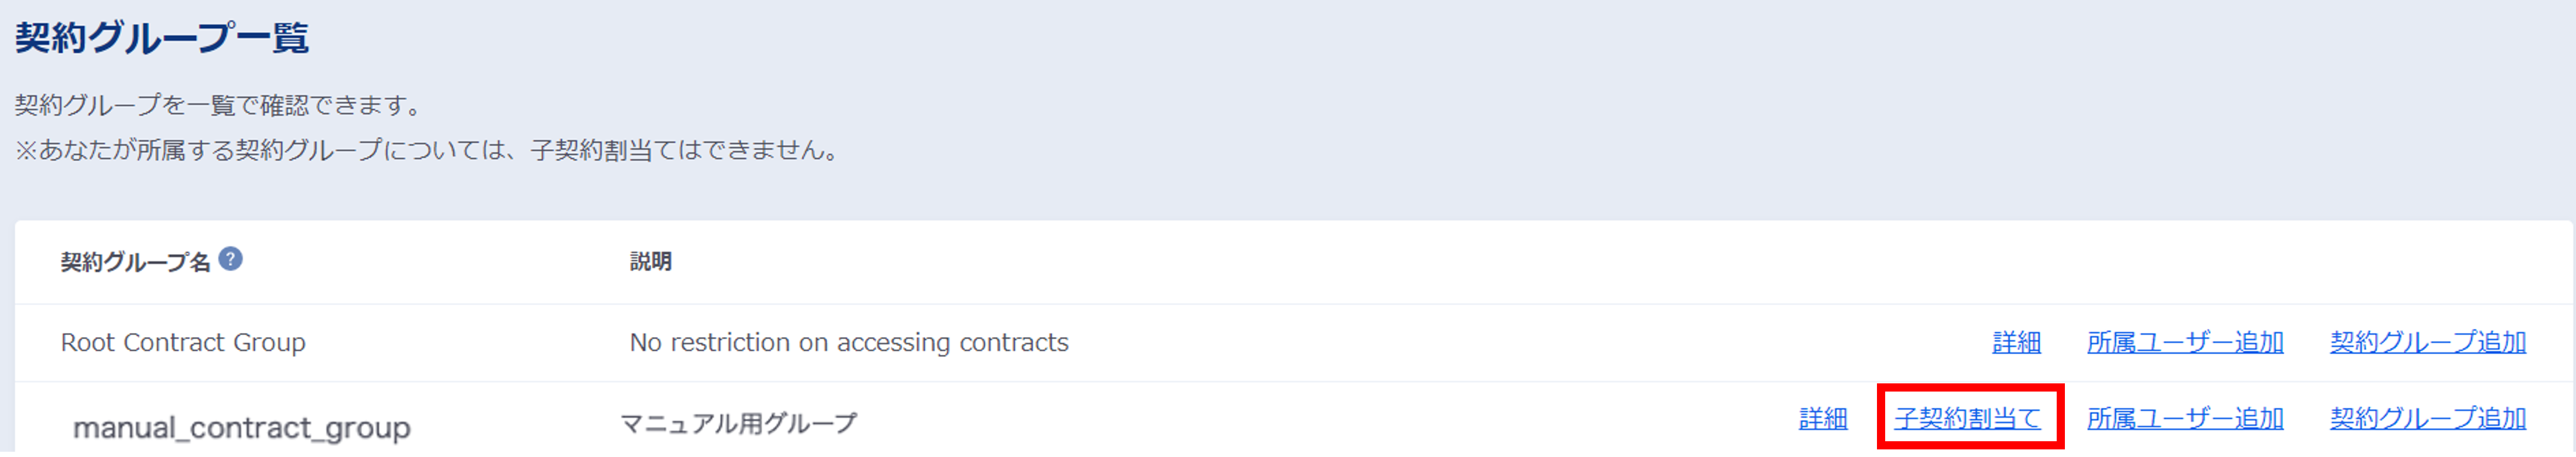This screenshot has height=457, width=2576.
Task: Click the マニュアル用グループ description cell
Action: coord(738,423)
